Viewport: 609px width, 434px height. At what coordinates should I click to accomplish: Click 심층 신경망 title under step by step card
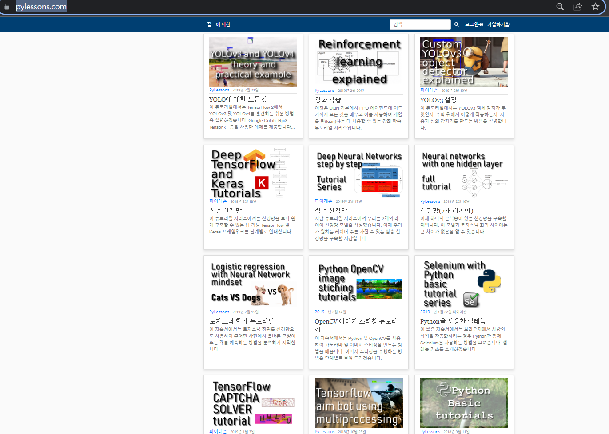[331, 210]
